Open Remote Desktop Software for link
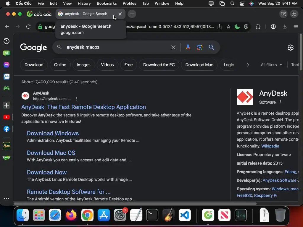Viewport: 303px width, 227px height. 69,192
